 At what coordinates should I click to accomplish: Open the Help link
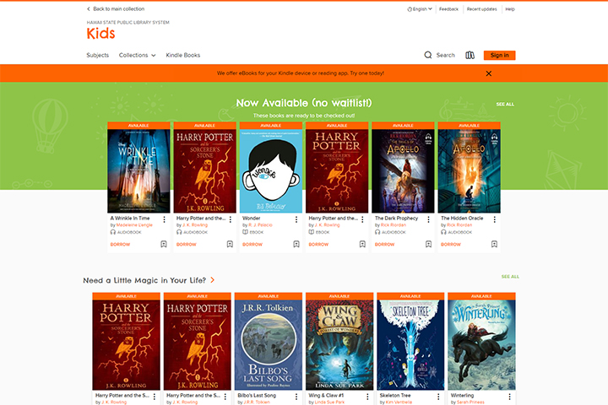click(510, 9)
